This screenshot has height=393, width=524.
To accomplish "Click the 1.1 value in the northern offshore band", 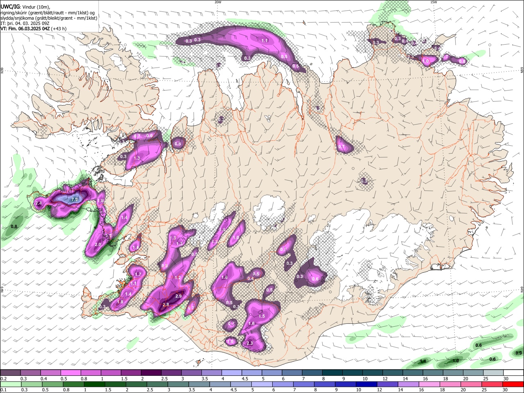I will tap(264, 41).
